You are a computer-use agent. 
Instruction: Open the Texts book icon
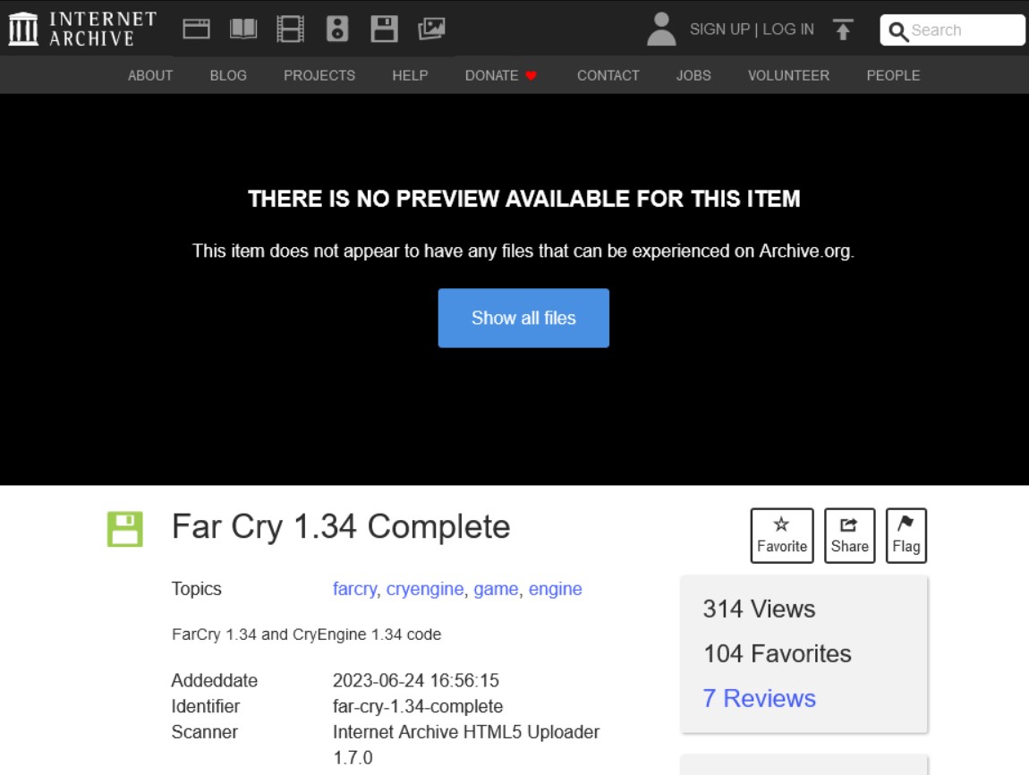pos(243,29)
